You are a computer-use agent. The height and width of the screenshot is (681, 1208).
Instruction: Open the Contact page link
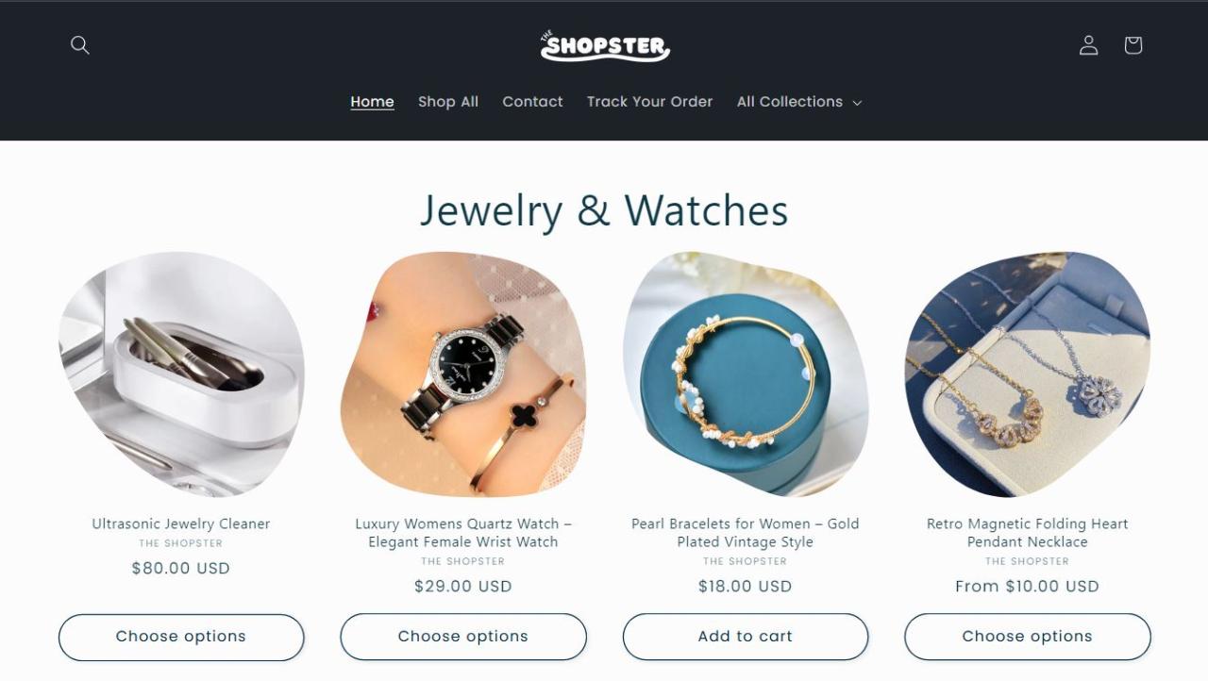pos(532,102)
